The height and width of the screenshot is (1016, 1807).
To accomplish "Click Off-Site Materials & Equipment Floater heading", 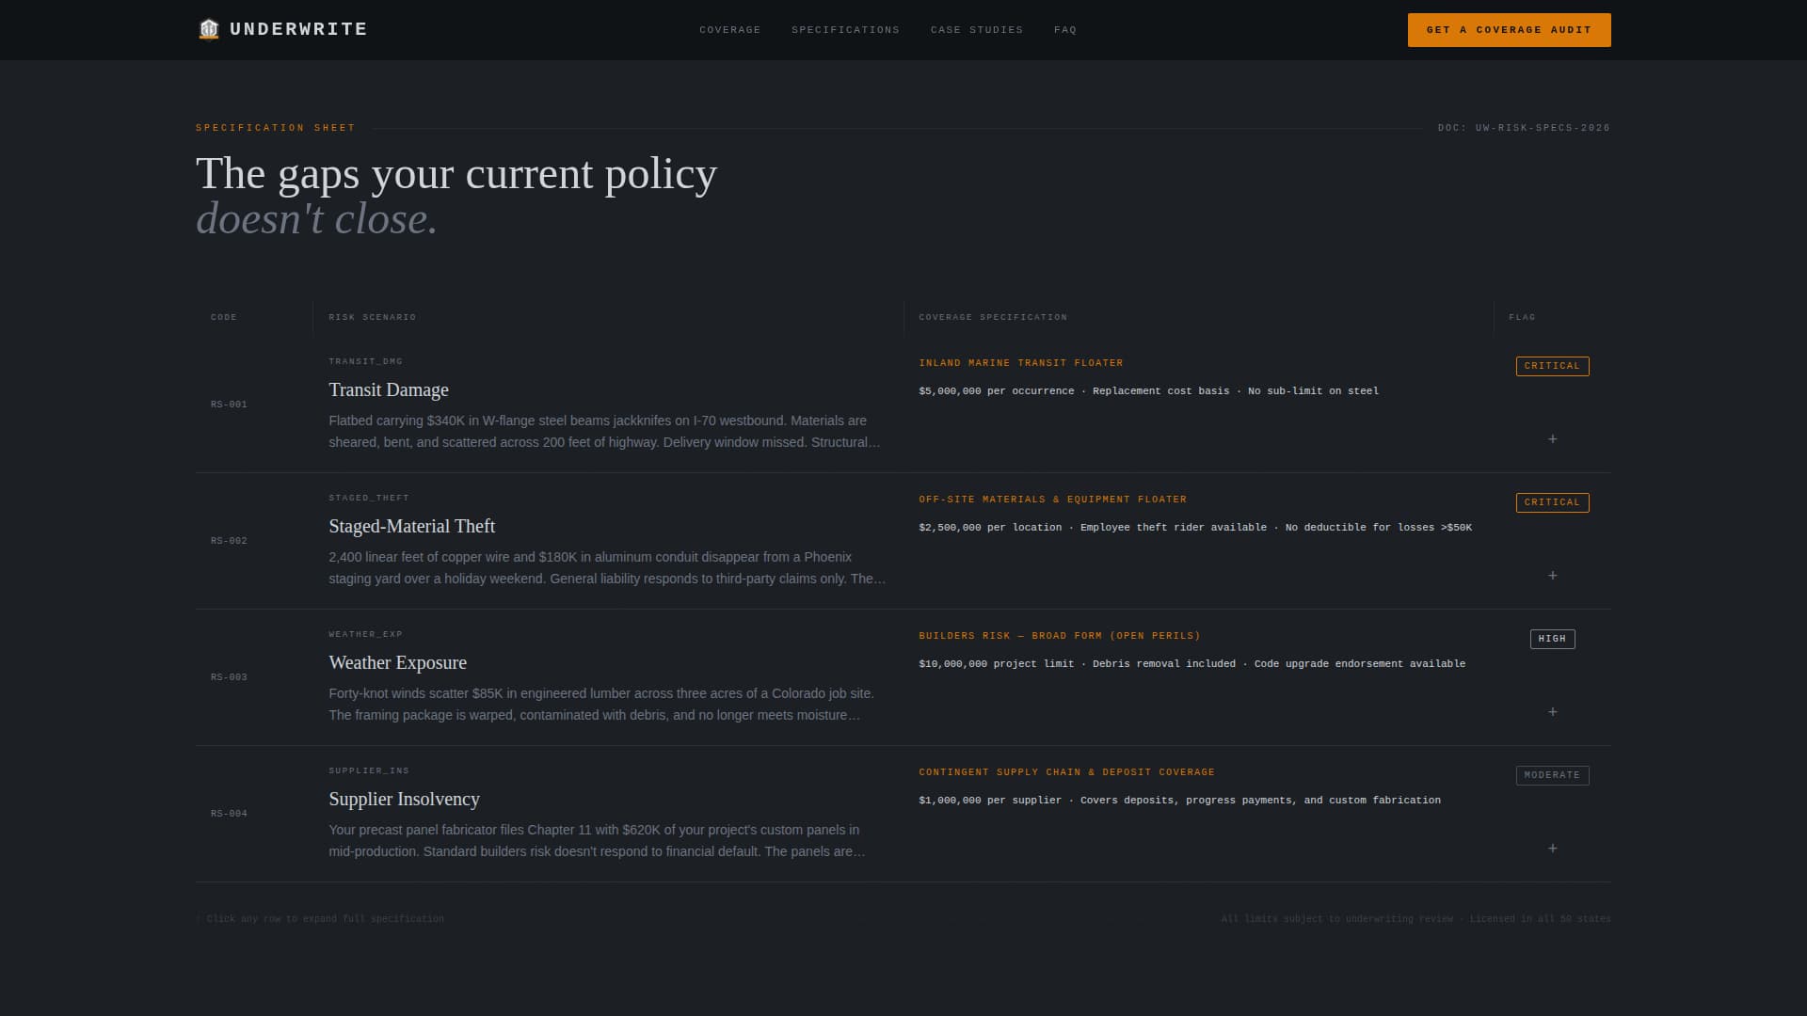I will [x=1053, y=500].
